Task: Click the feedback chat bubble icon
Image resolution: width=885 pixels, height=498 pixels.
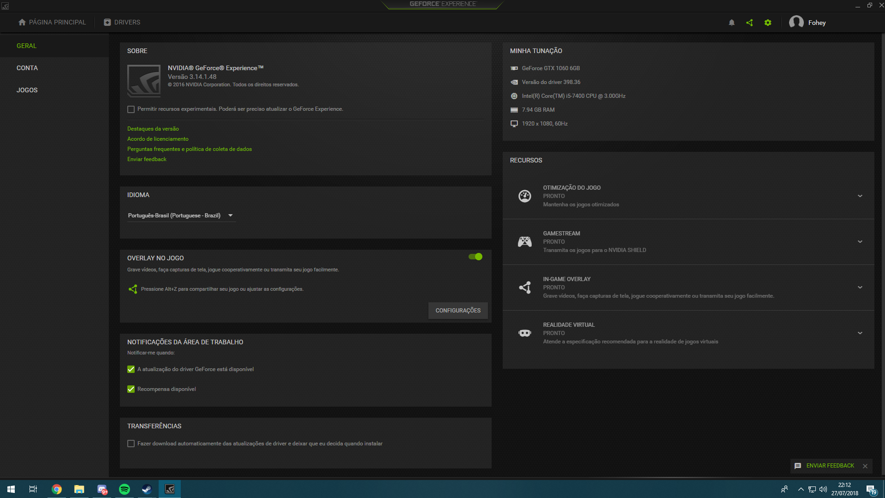Action: 798,466
